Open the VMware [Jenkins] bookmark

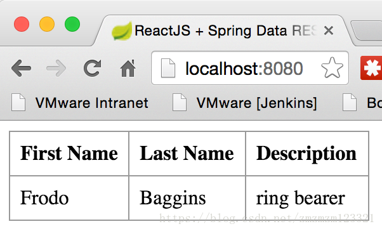tap(244, 103)
